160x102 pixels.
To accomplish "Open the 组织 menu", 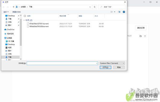I will pyautogui.click(x=6, y=12).
